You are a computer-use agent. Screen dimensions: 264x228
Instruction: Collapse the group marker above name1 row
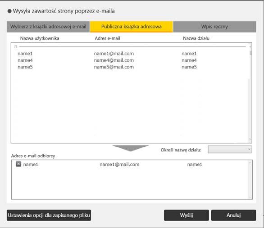point(16,47)
